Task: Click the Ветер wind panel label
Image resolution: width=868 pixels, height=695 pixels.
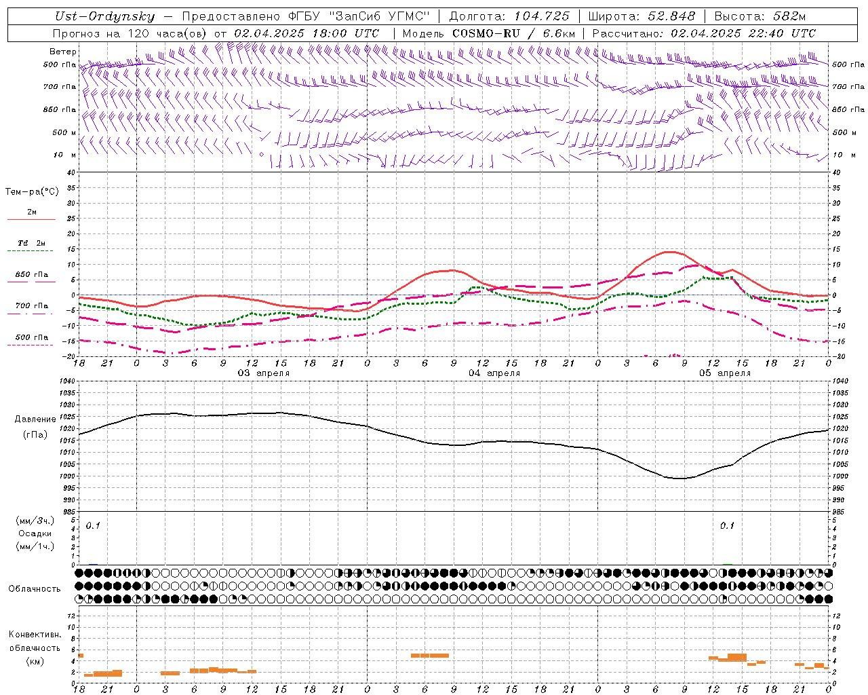Action: (x=63, y=52)
